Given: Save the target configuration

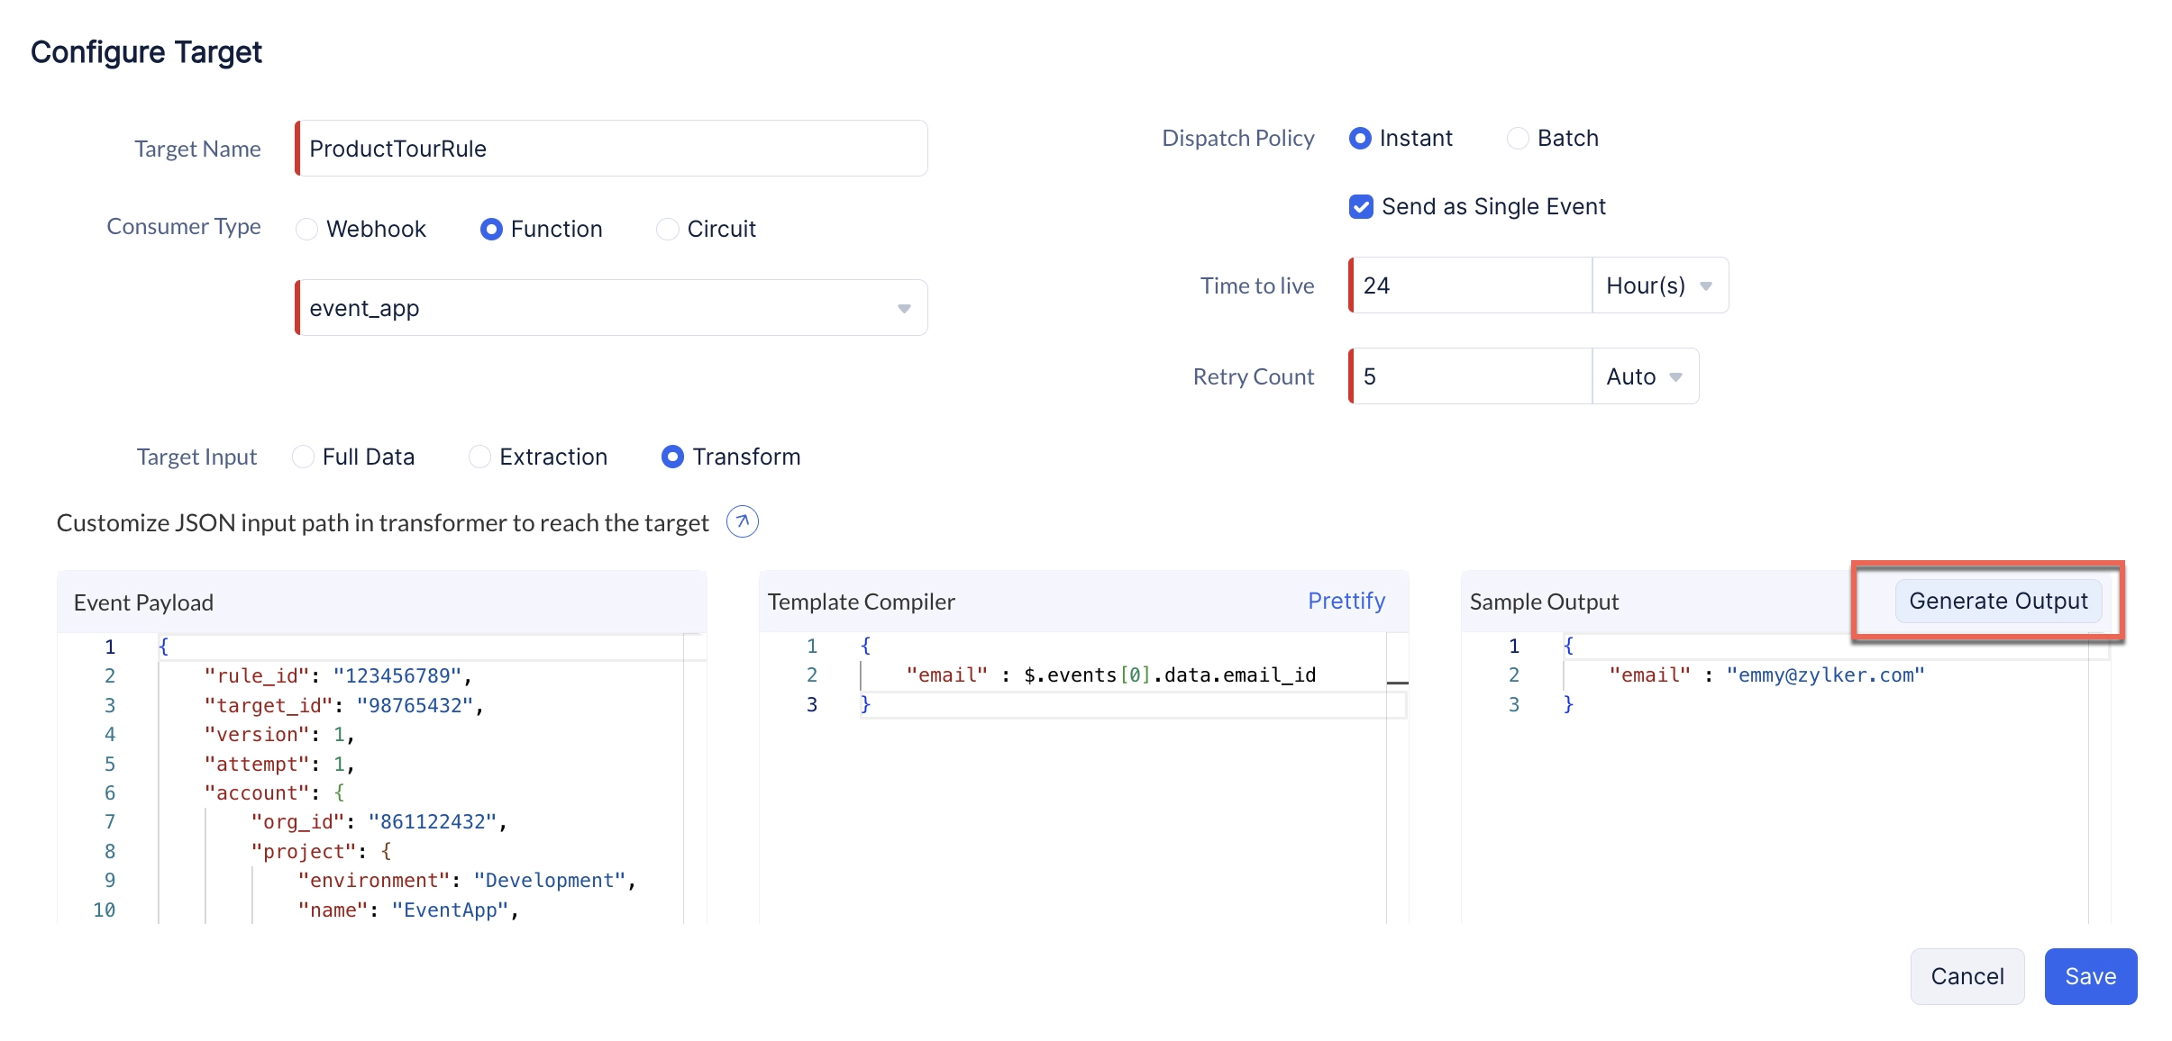Looking at the screenshot, I should pos(2090,976).
